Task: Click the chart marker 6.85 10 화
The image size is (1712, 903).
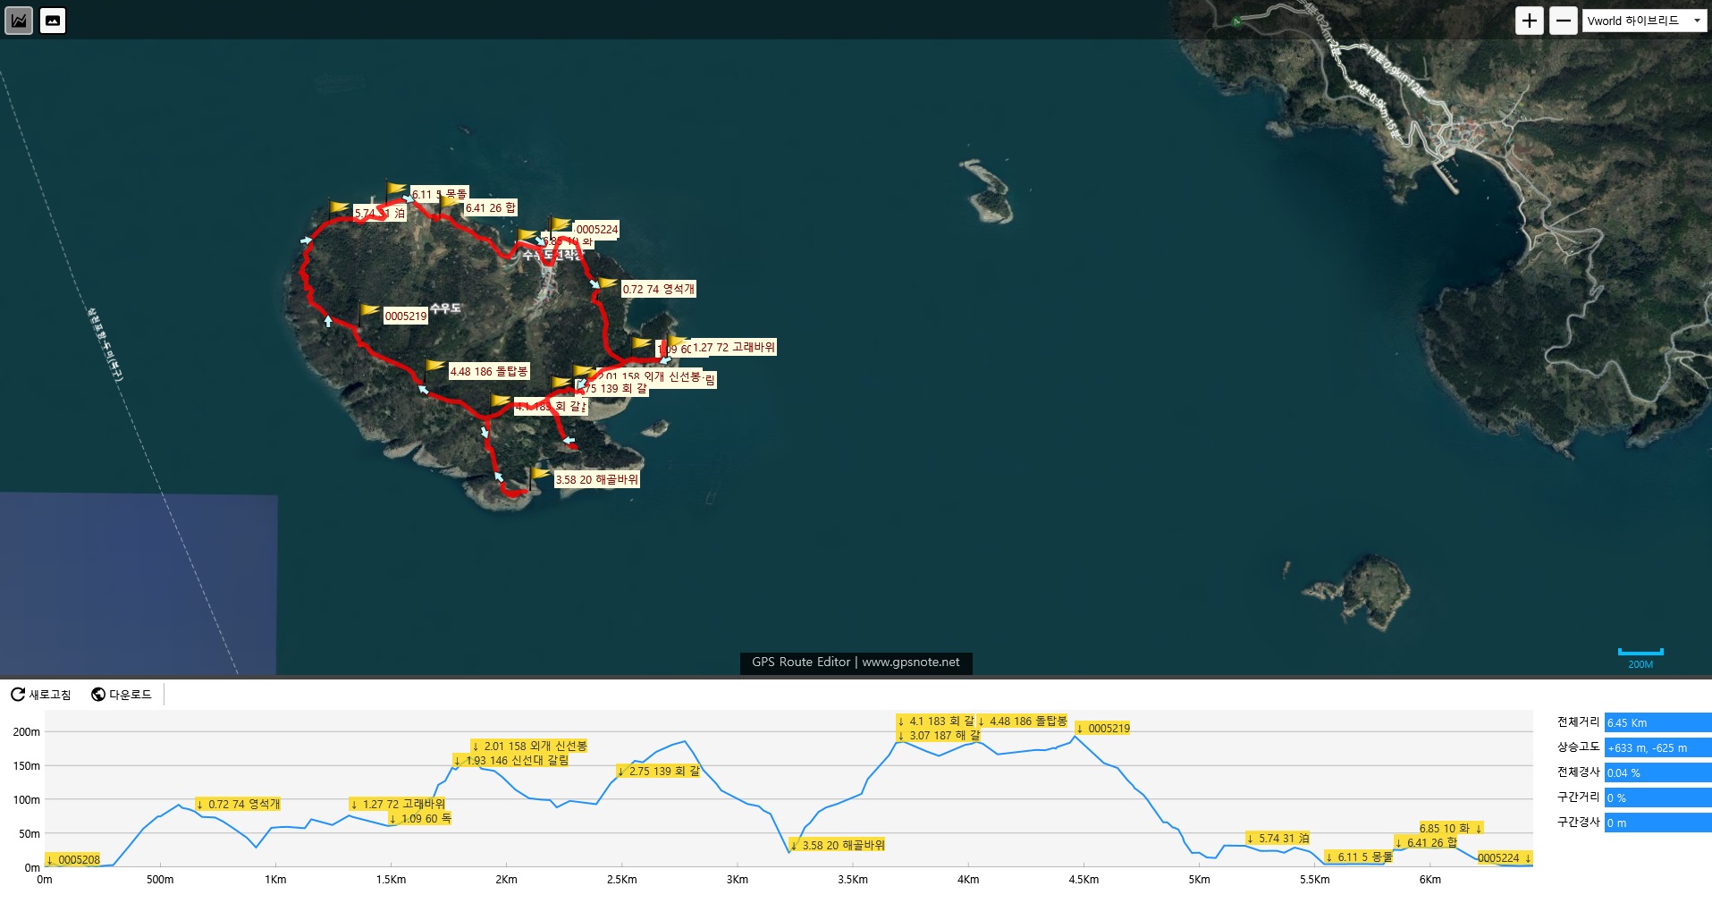Action: pos(1452,828)
